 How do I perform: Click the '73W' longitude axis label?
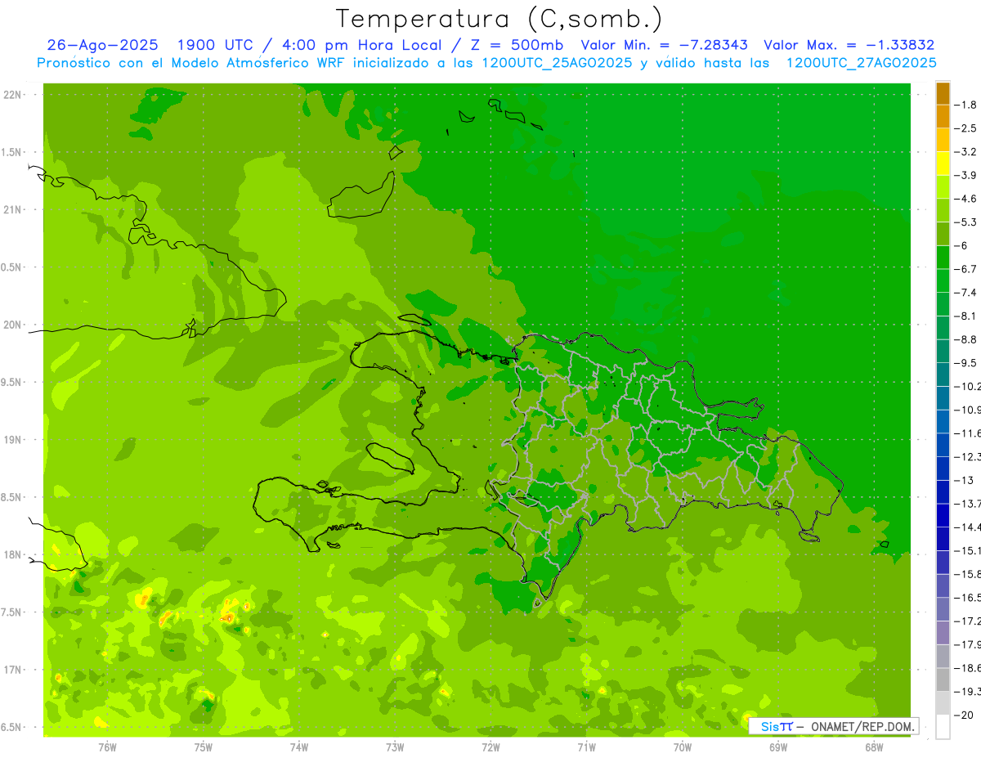click(x=395, y=747)
